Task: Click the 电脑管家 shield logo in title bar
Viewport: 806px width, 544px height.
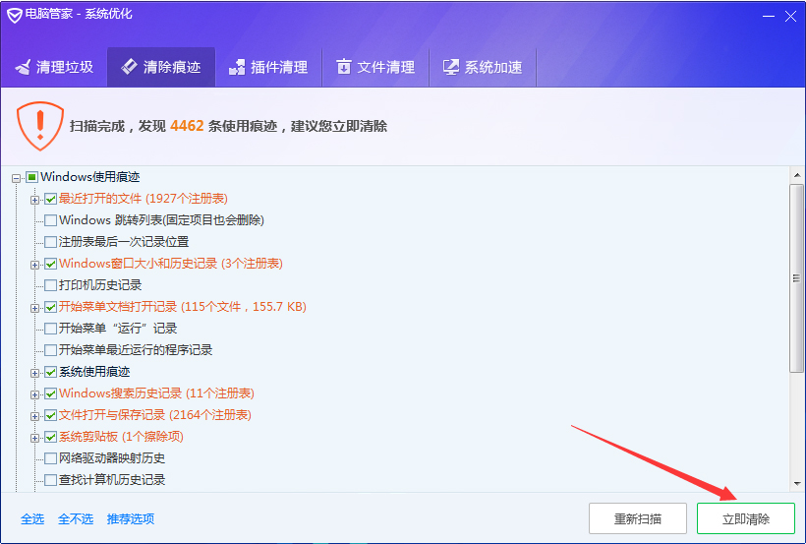Action: (14, 14)
